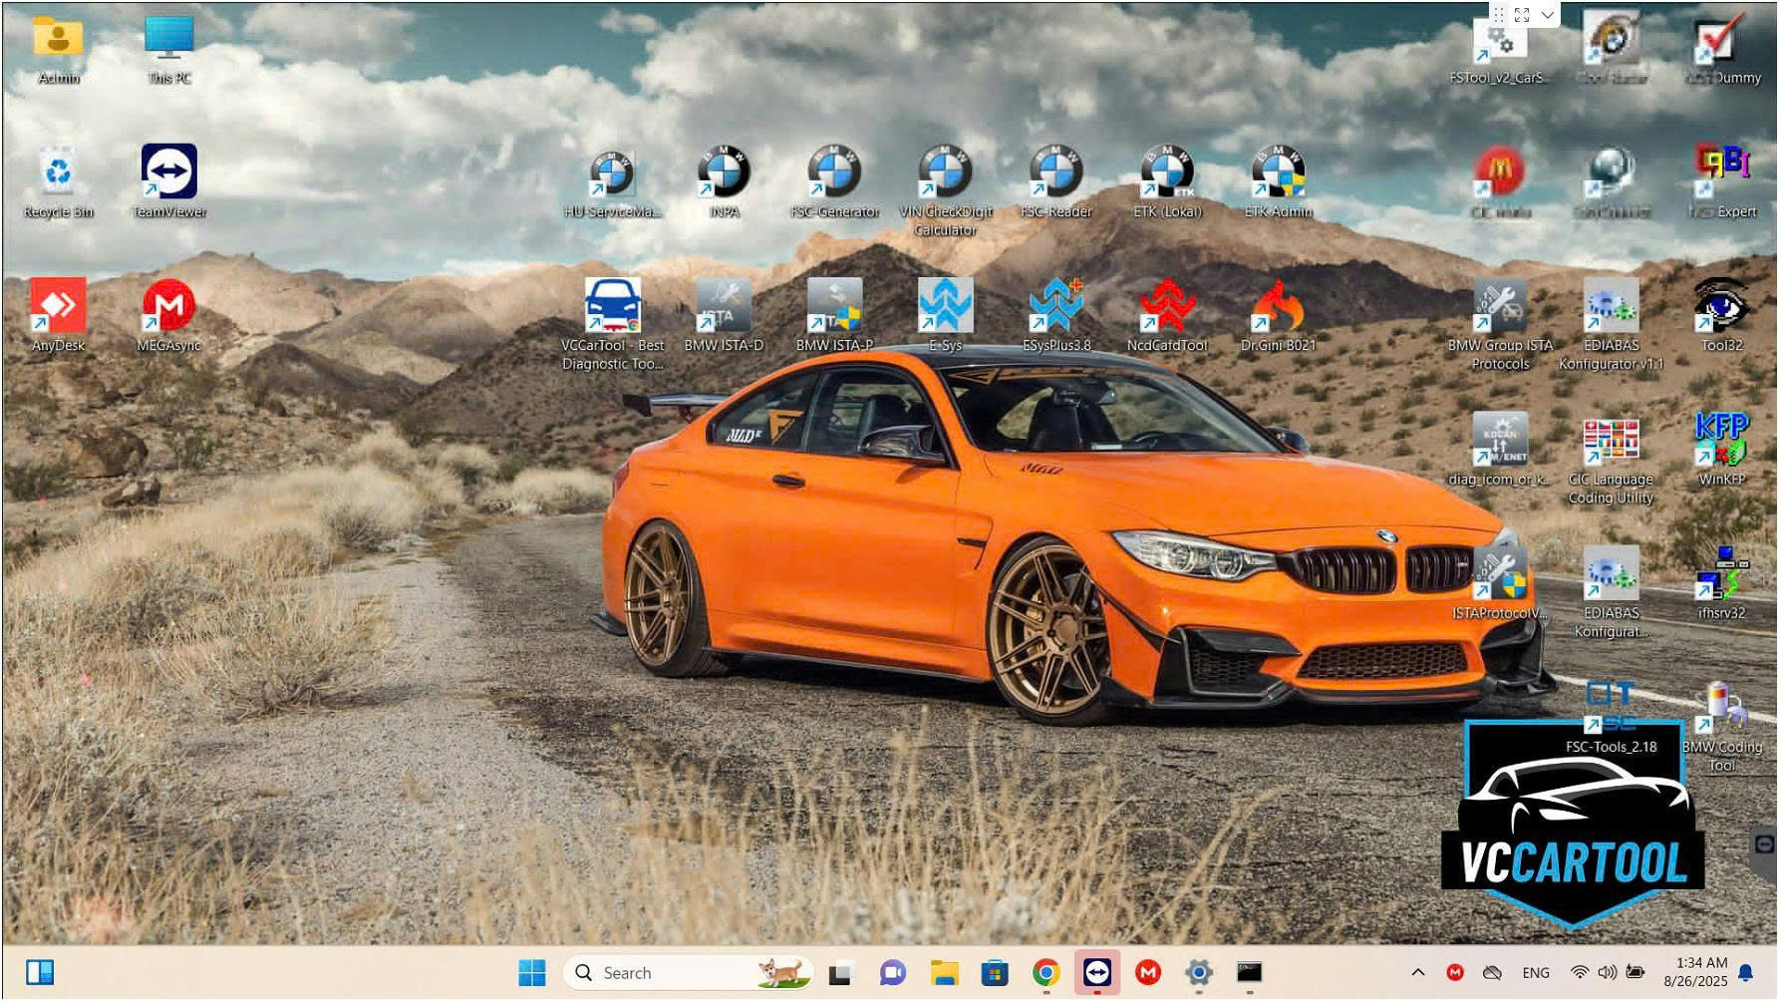
Task: Show hidden system tray icons chevron
Action: point(1417,972)
